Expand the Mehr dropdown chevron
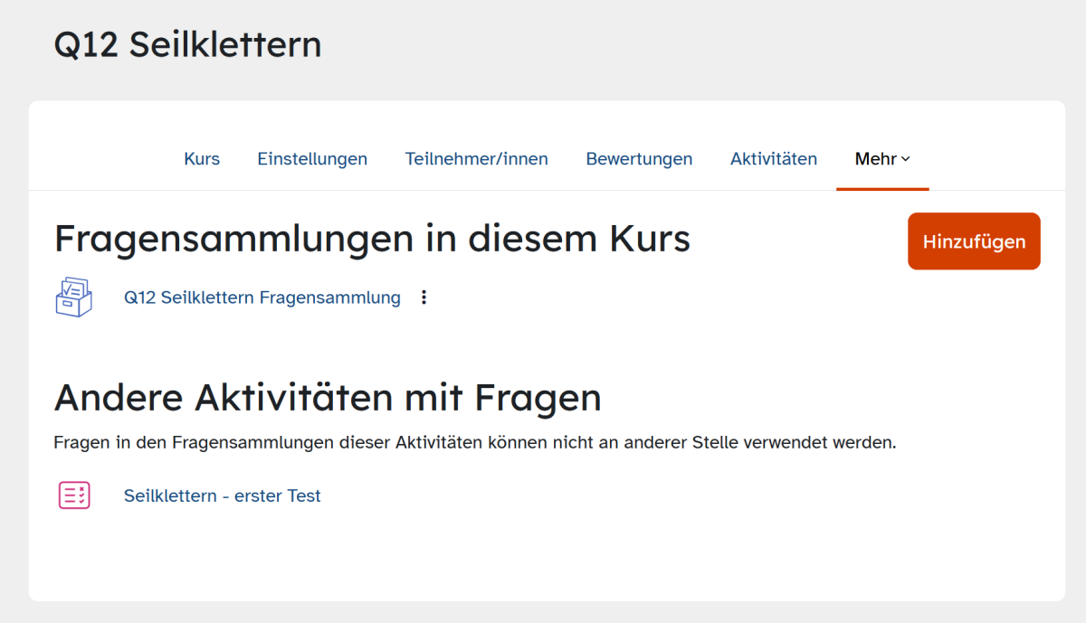The image size is (1086, 623). [x=906, y=159]
